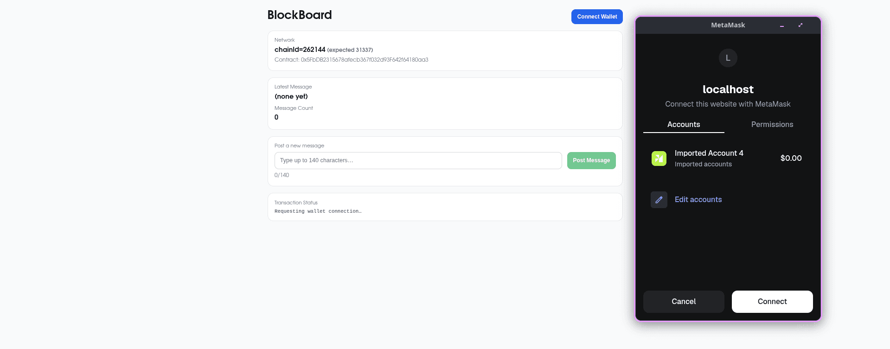890x349 pixels.
Task: Open the Permissions tab in MetaMask
Action: point(772,125)
